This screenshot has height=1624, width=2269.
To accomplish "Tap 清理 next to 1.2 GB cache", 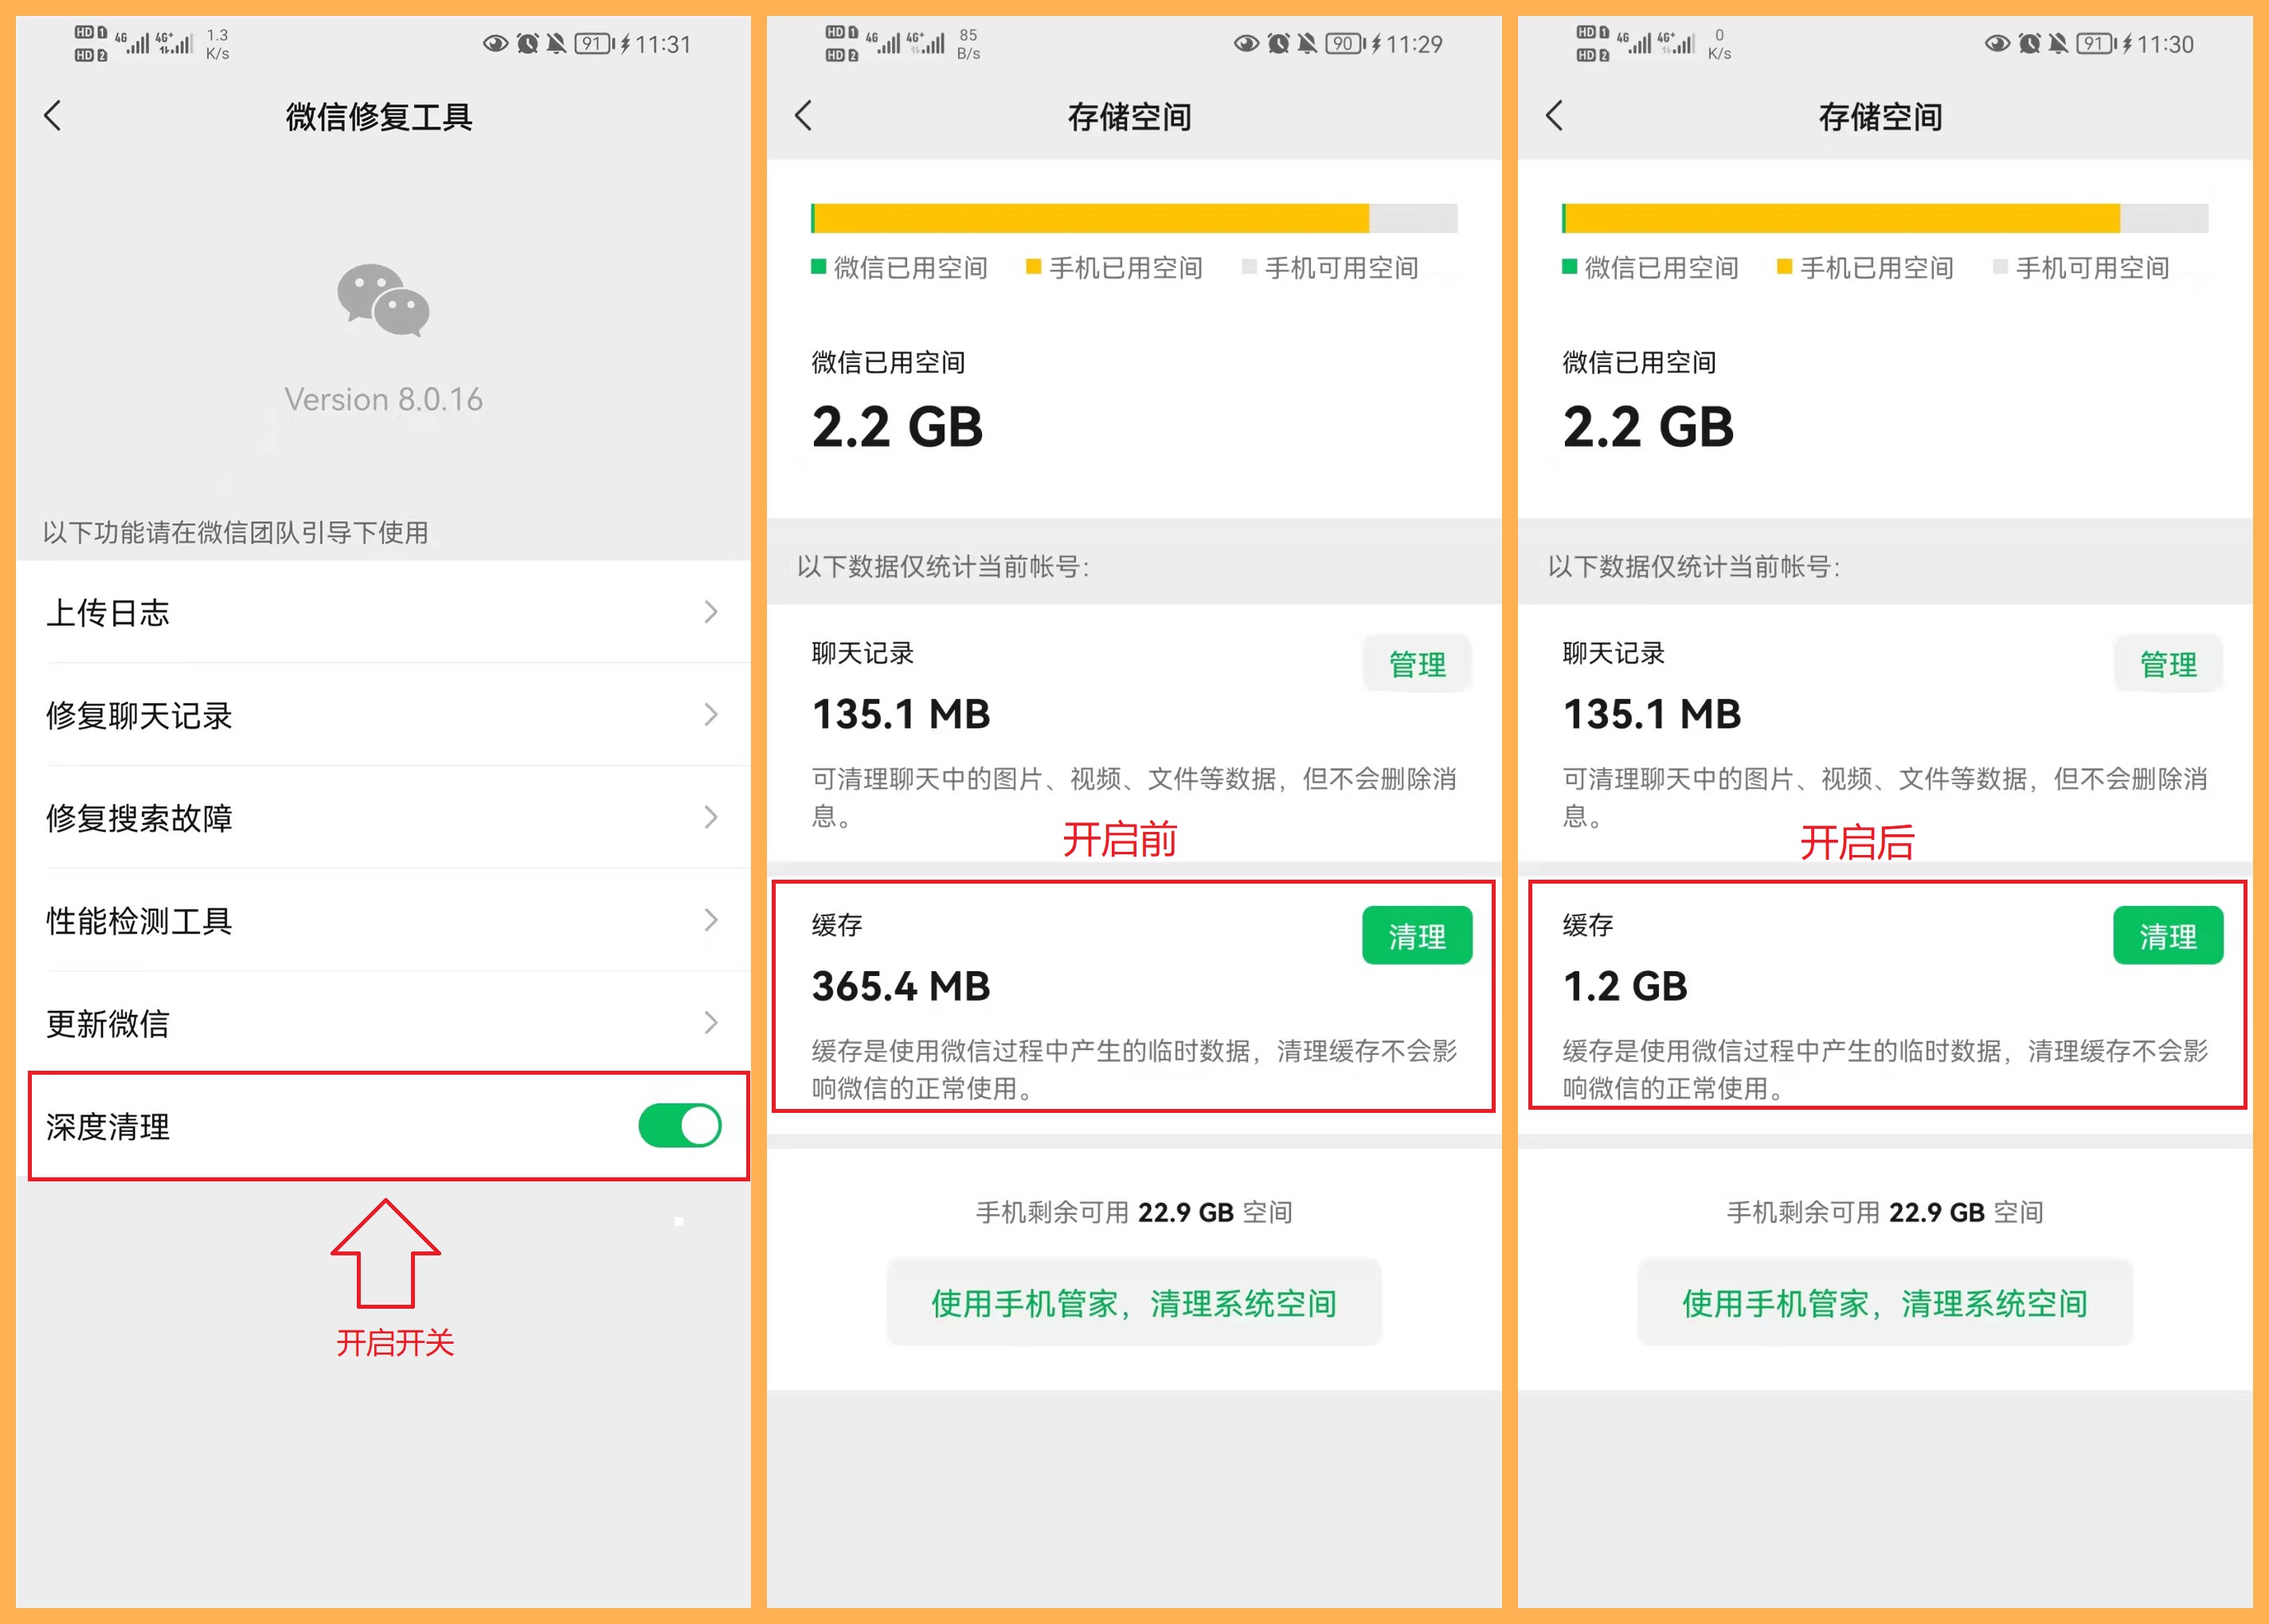I will click(2169, 936).
